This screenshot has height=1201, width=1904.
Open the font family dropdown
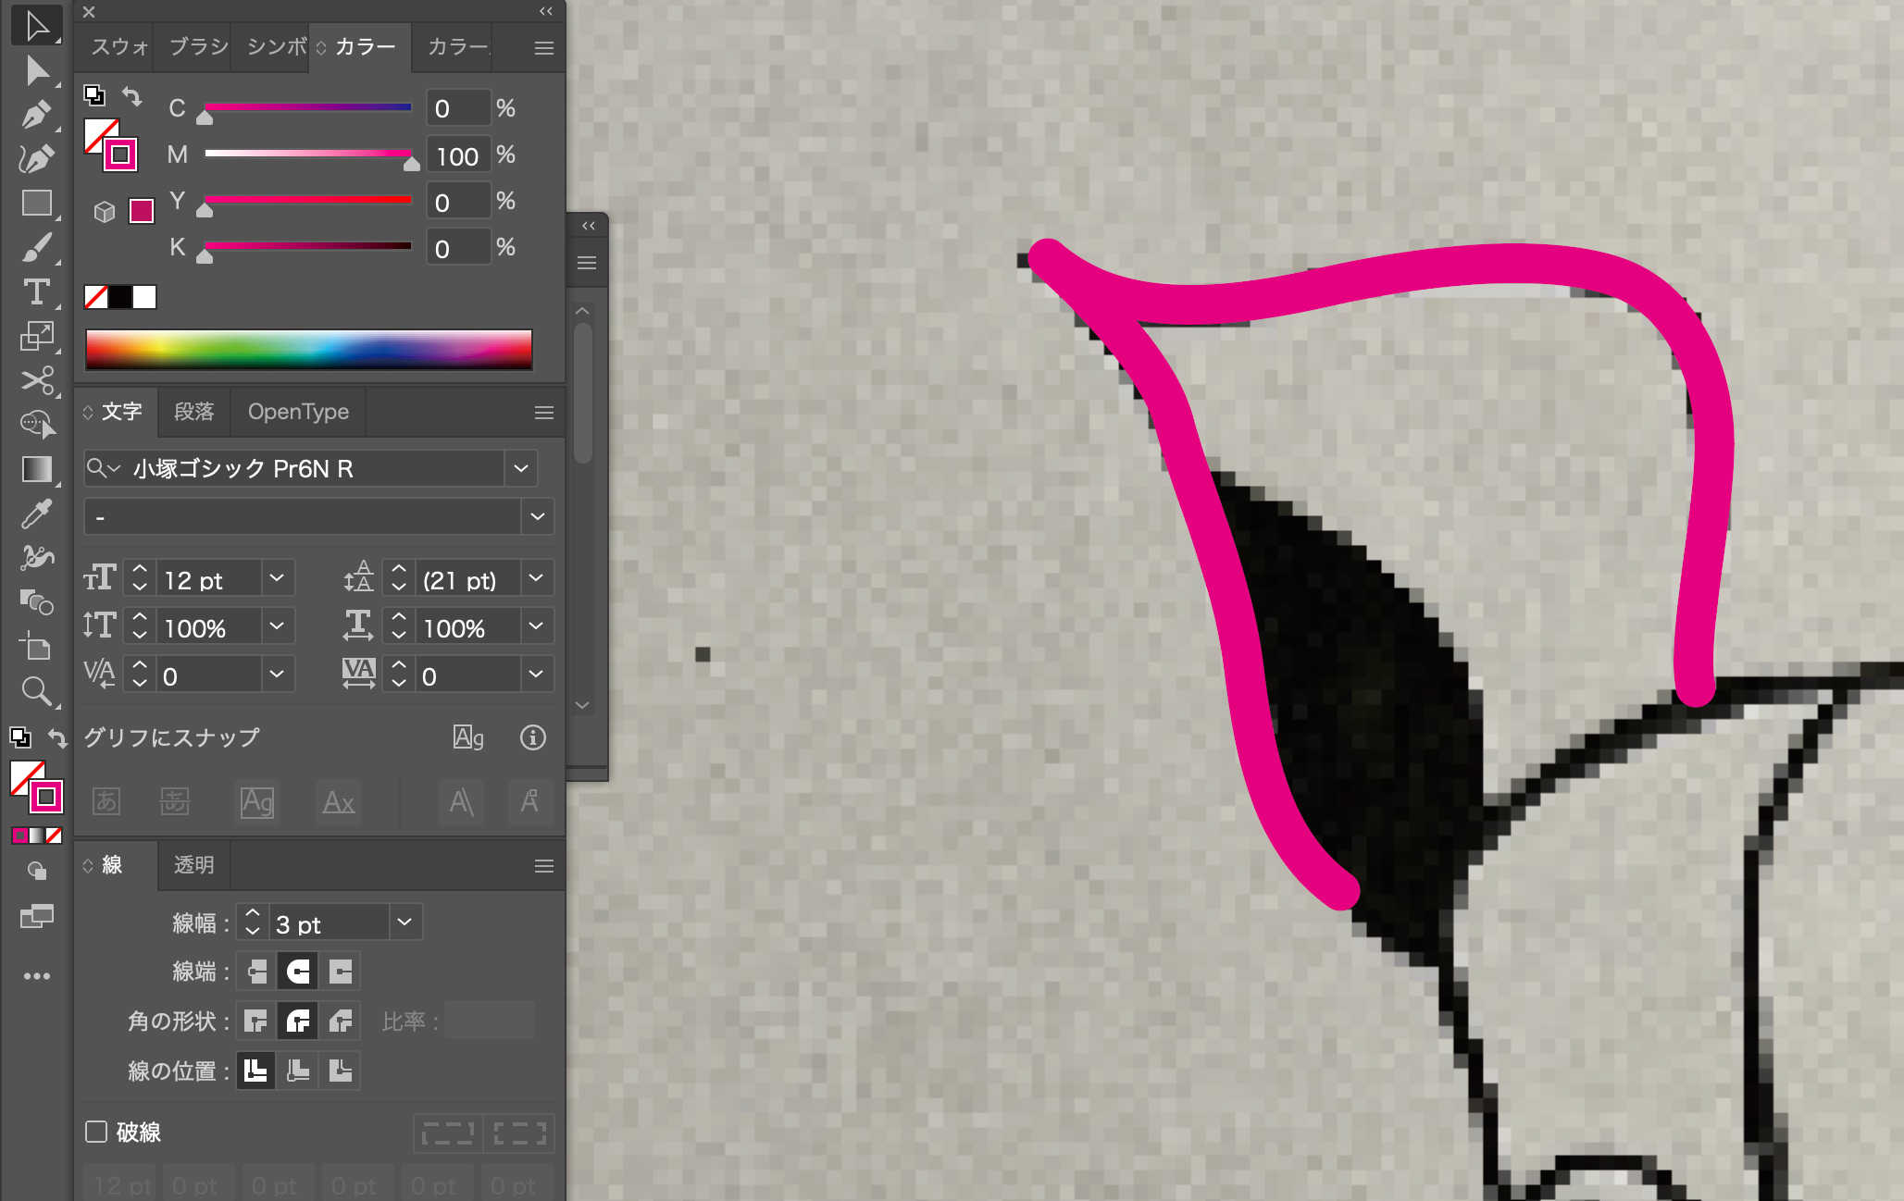(x=521, y=468)
